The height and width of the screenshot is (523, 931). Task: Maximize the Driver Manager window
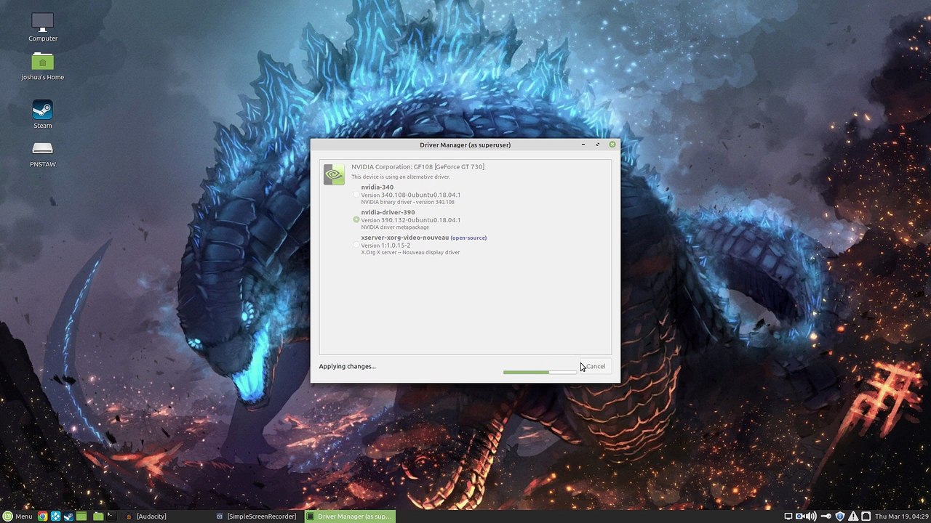pos(598,145)
